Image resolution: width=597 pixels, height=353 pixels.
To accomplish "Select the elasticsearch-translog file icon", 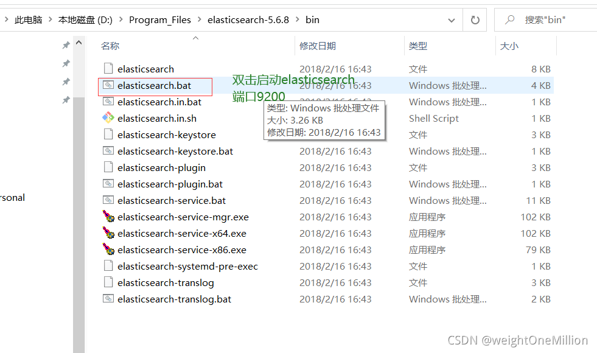I will [108, 282].
